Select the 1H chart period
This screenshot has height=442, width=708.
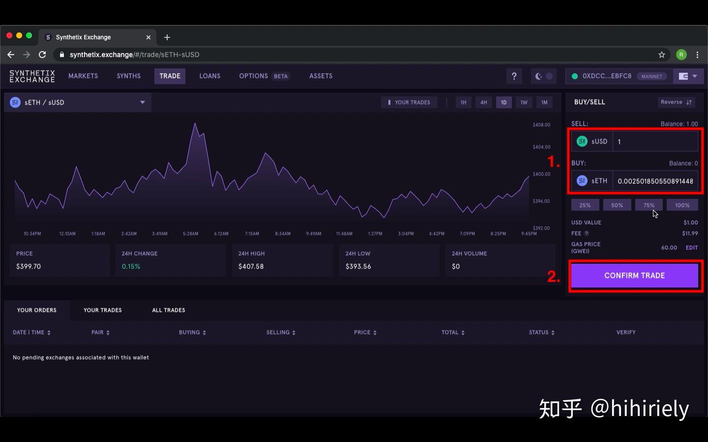pyautogui.click(x=463, y=102)
